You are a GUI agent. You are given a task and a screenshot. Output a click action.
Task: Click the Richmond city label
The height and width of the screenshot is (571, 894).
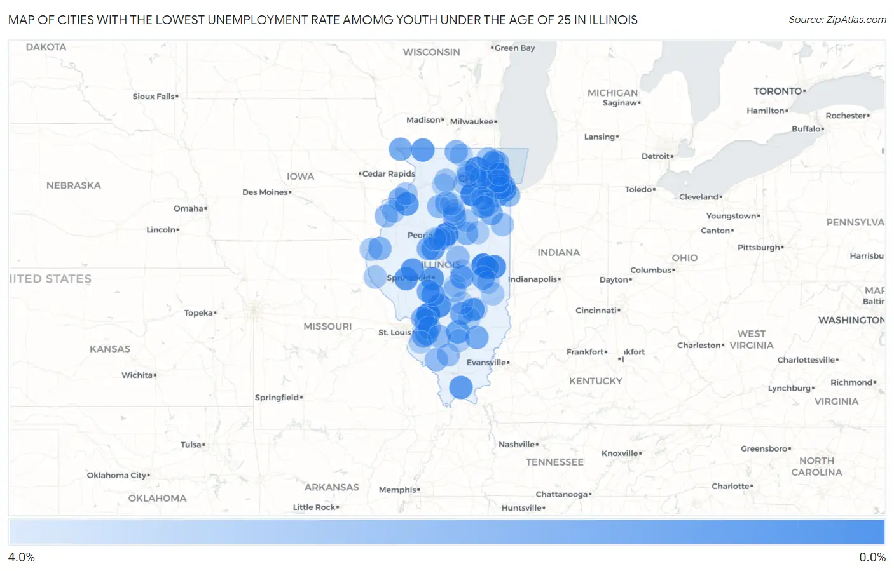853,382
